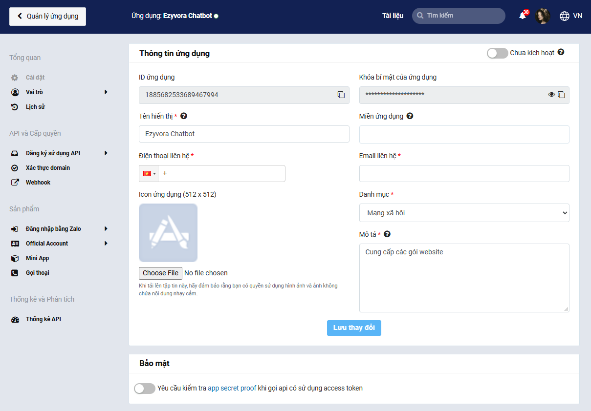This screenshot has height=411, width=591.
Task: Click the Miền ứng dụng input field
Action: pyautogui.click(x=464, y=134)
